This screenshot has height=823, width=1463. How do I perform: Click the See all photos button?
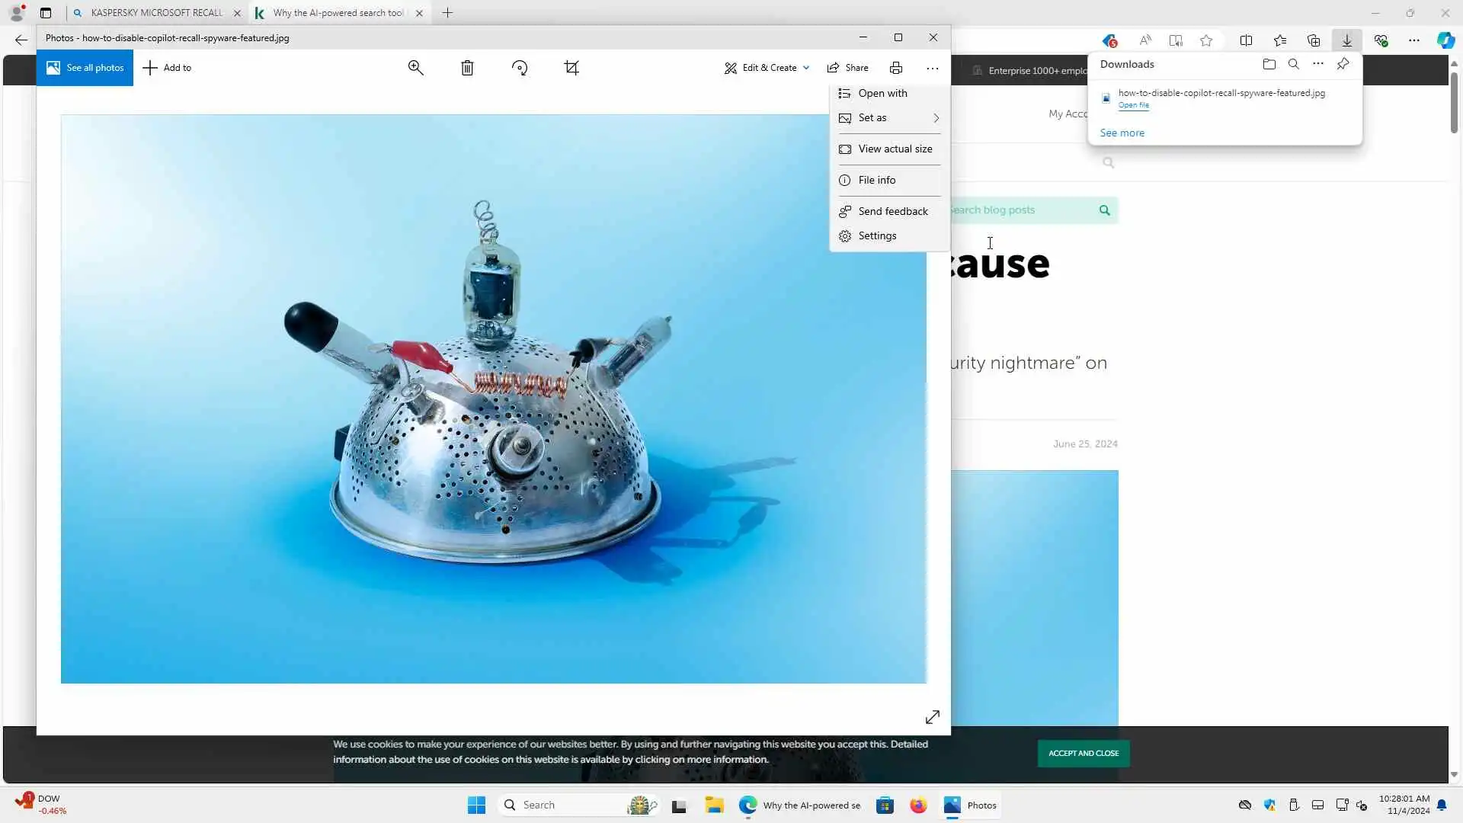coord(85,68)
